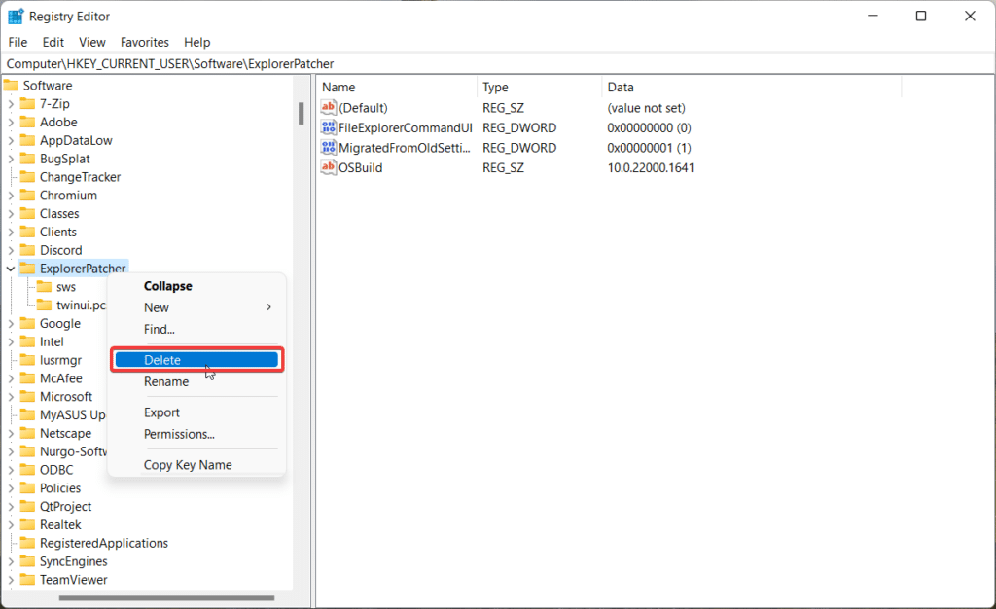996x609 pixels.
Task: Open the Favorites menu
Action: 144,42
